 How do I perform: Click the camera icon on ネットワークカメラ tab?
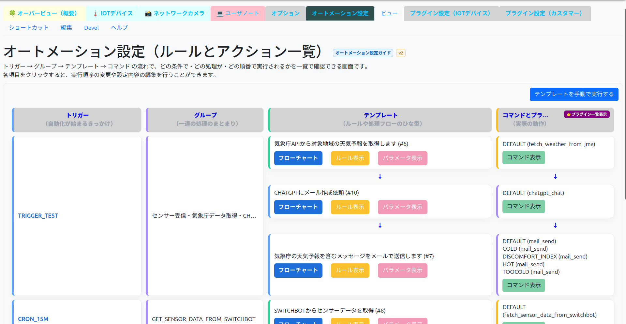point(148,13)
